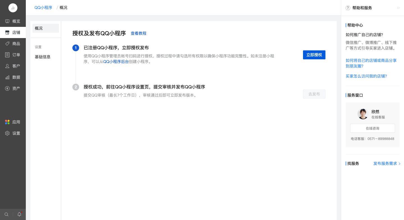This screenshot has width=404, height=220.
Task: Click 服务窗口 section heading
Action: click(x=355, y=95)
